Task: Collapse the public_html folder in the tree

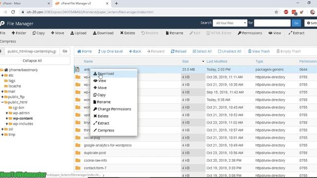Action: coord(2,102)
